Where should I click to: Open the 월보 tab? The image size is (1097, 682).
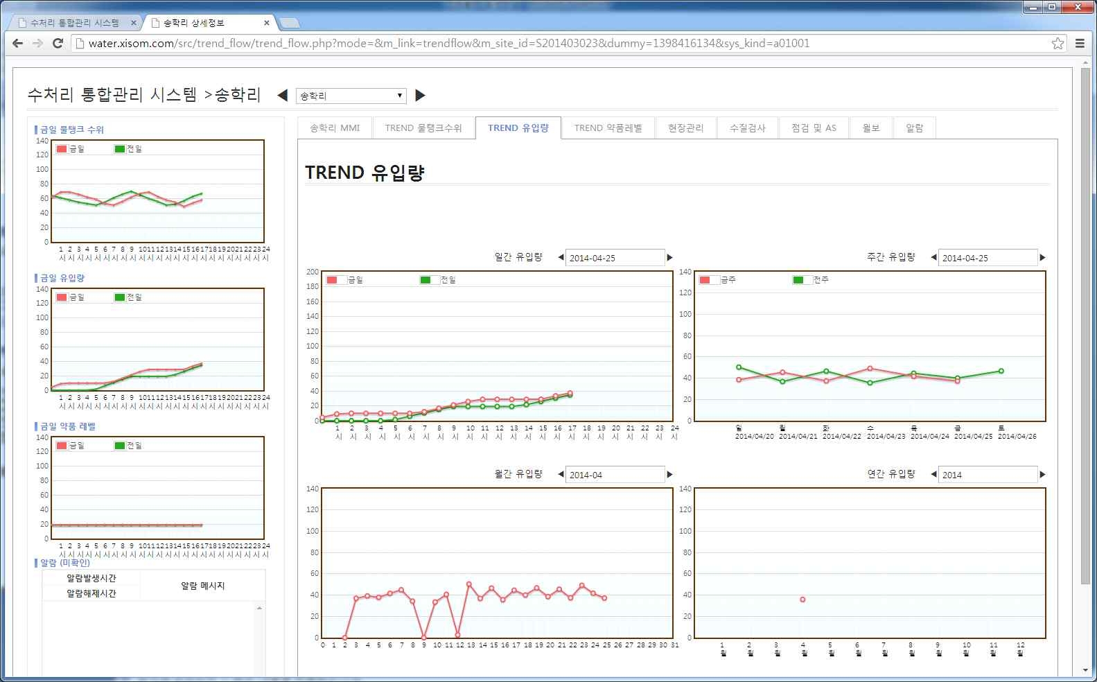pyautogui.click(x=871, y=128)
